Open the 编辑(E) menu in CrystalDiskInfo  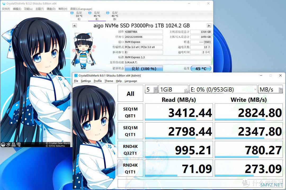click(x=17, y=9)
